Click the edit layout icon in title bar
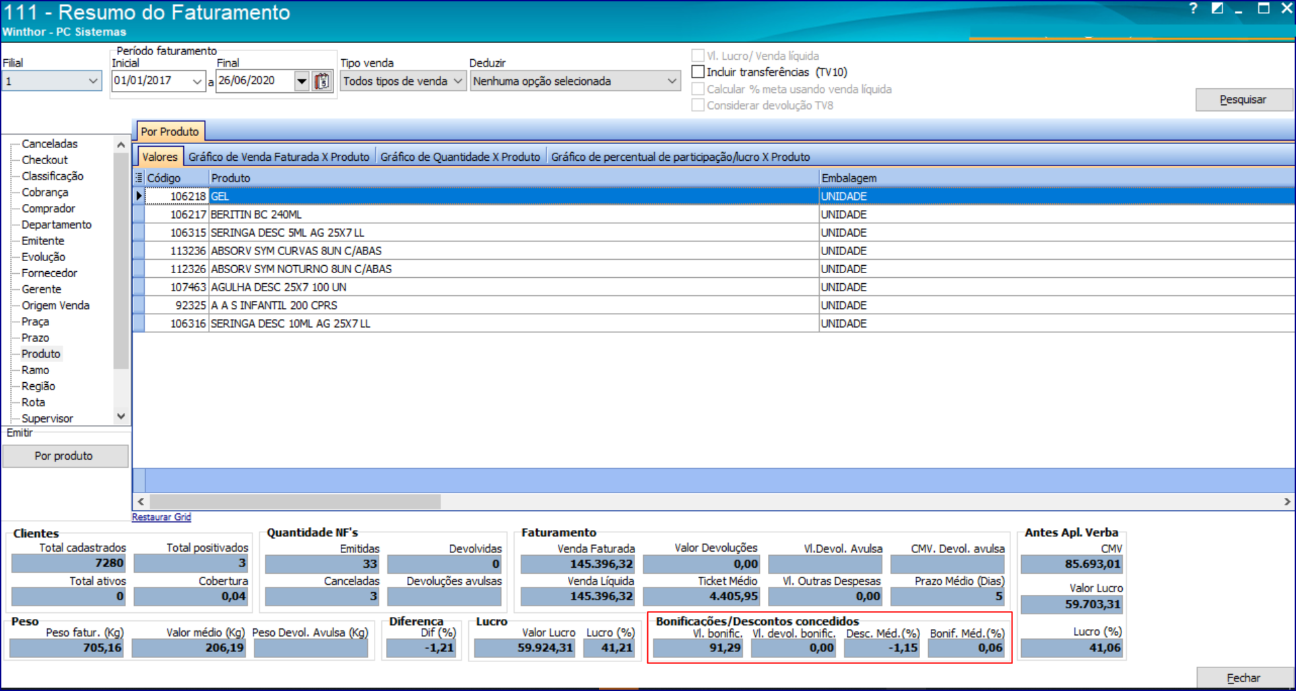Viewport: 1296px width, 691px height. point(1217,9)
